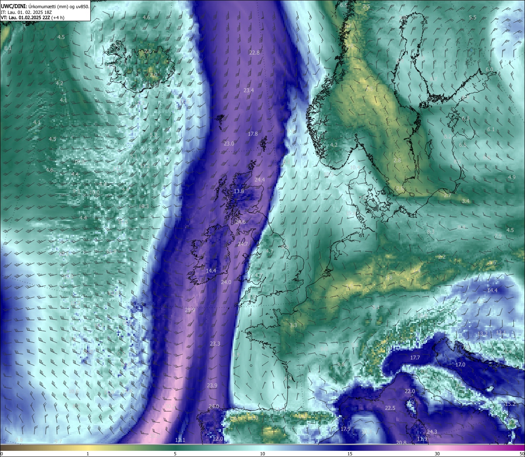Click the 2.2 map value

tap(442, 257)
